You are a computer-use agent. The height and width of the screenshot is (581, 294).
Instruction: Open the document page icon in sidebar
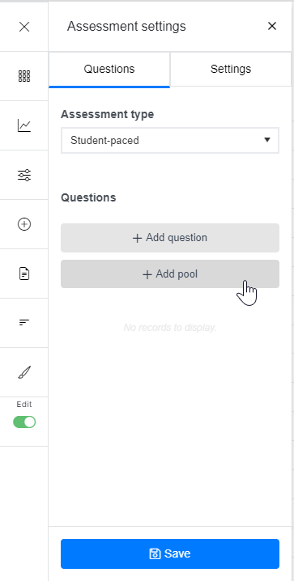[24, 274]
